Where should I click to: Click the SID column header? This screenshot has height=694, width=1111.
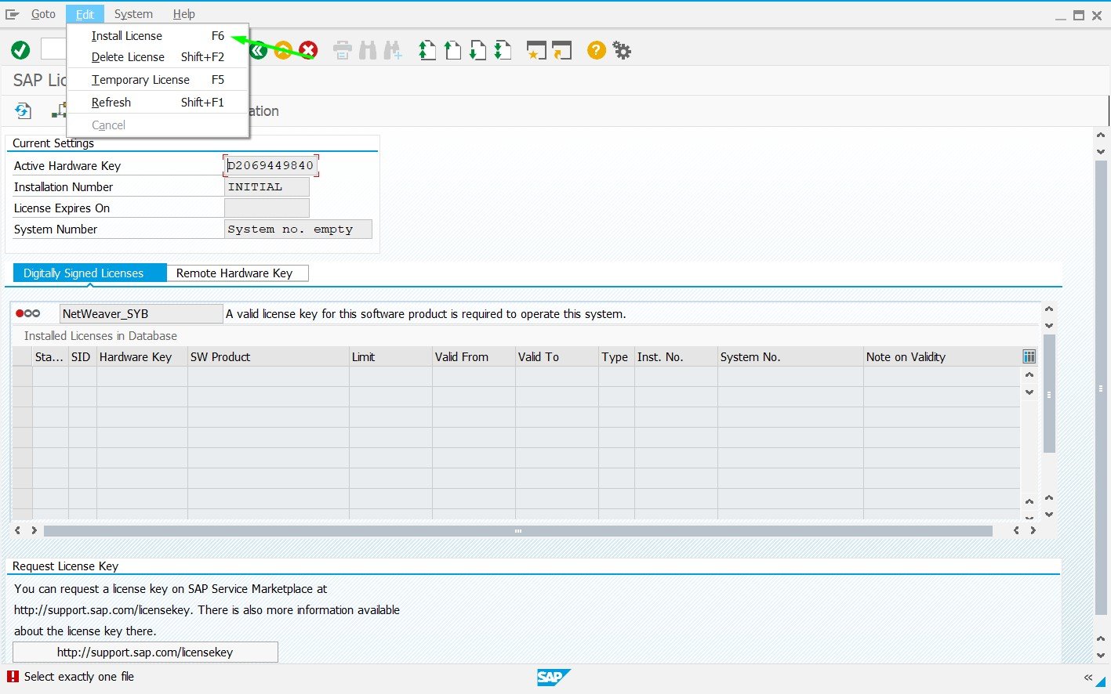(x=82, y=356)
